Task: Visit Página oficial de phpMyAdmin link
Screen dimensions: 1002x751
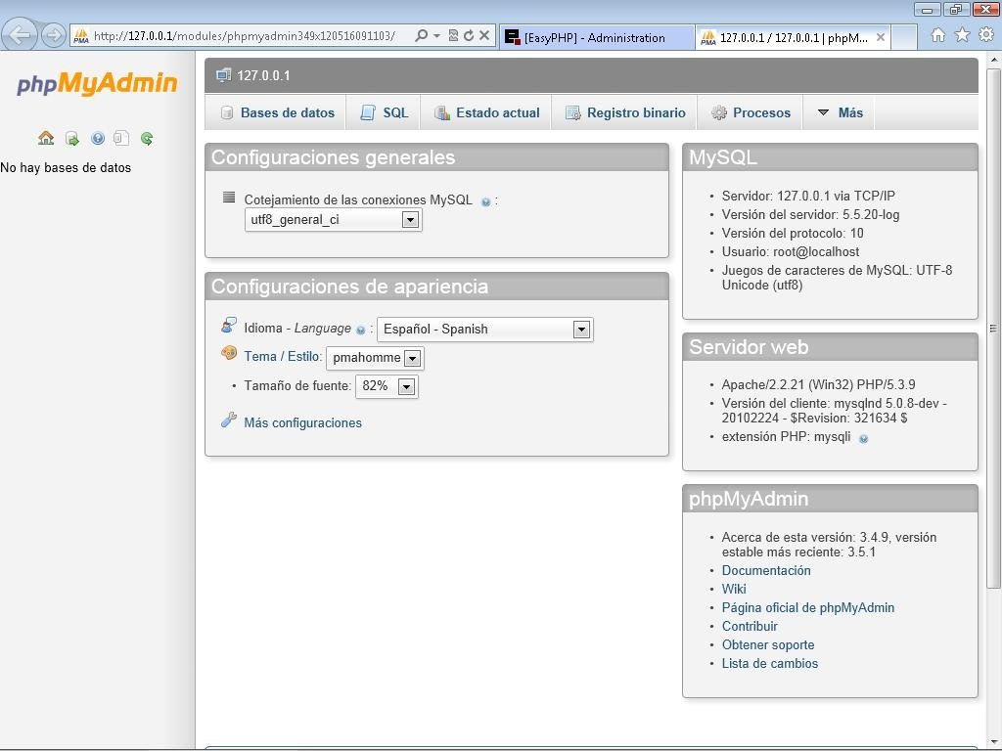Action: point(807,607)
